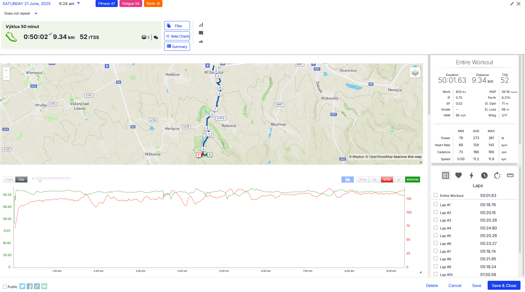Click the Save link
This screenshot has width=525, height=292.
coord(476,286)
